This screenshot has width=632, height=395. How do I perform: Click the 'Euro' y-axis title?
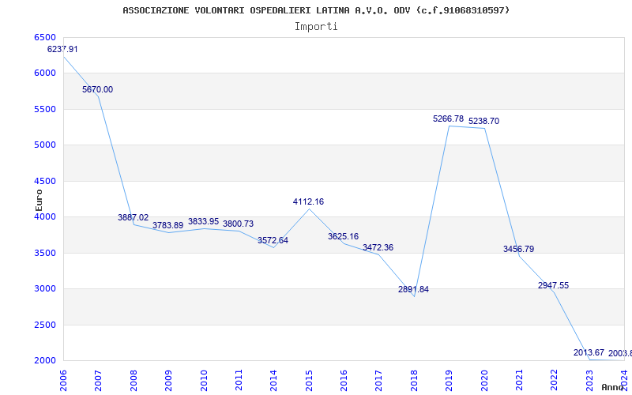coord(39,200)
